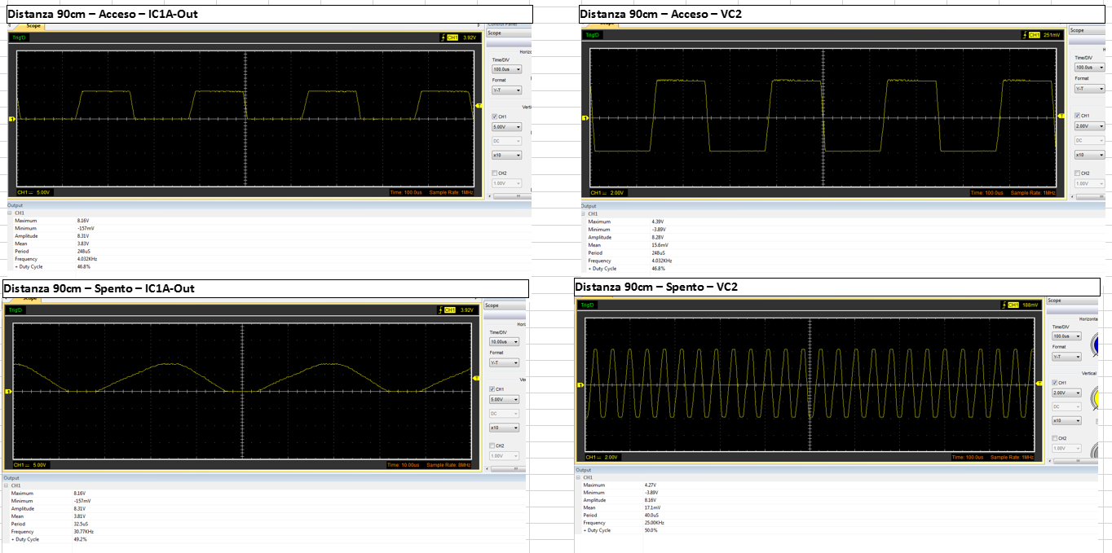The height and width of the screenshot is (553, 1112).
Task: Enable CH2 checkbox in Spento IC1A-Out panel
Action: click(492, 445)
